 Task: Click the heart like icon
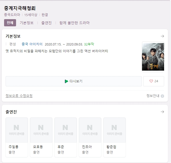(151, 81)
